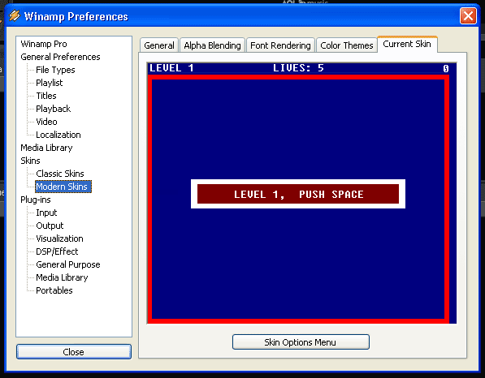Select the top-level Media Library entry
The image size is (485, 378).
46,148
